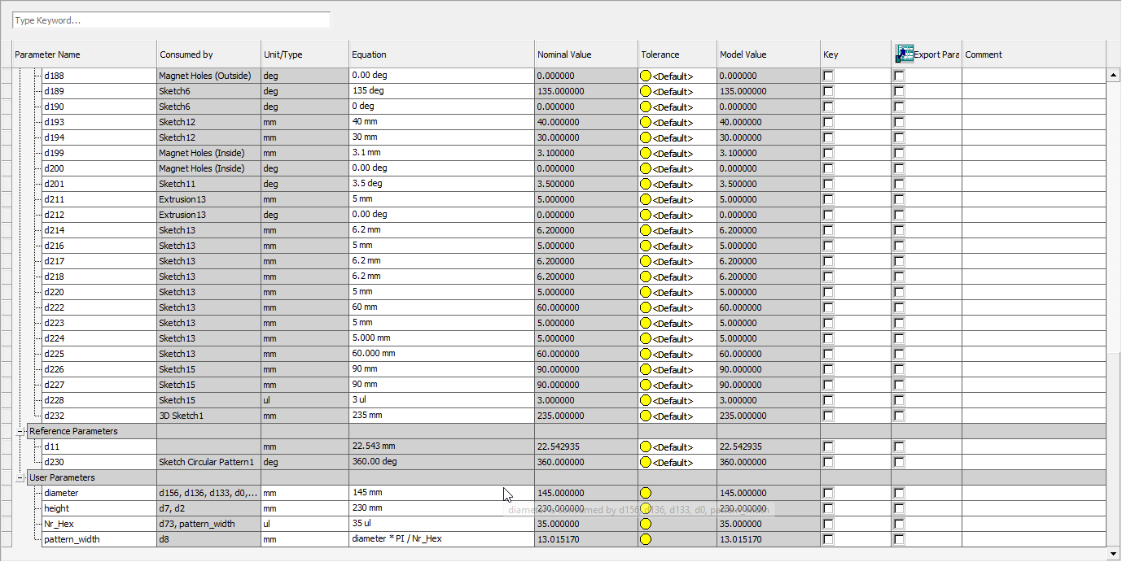Click the 22.543 mm equation cell
This screenshot has height=562, width=1122.
(442, 447)
